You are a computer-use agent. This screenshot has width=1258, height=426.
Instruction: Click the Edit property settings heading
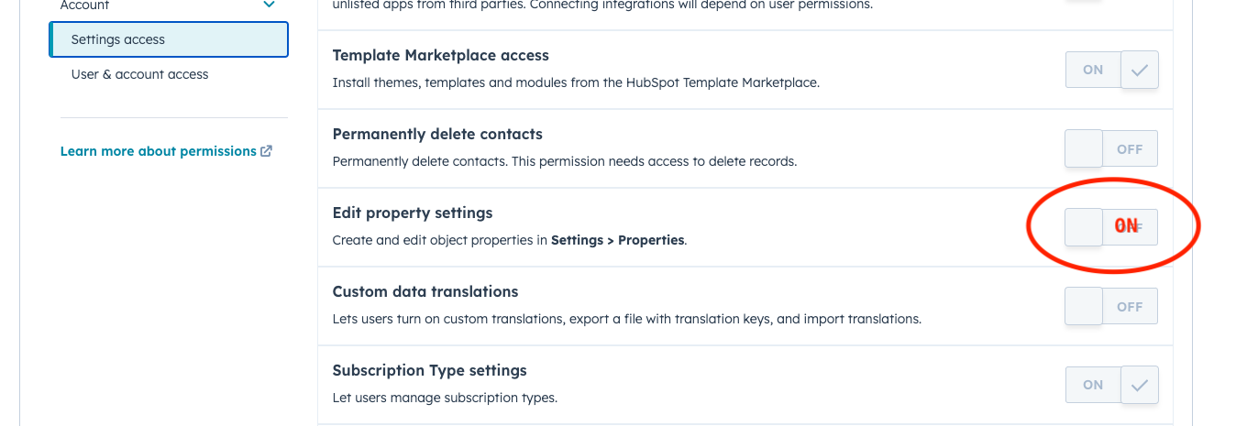412,213
